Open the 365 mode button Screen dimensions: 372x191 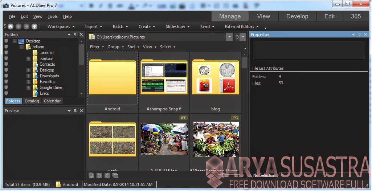pos(356,16)
